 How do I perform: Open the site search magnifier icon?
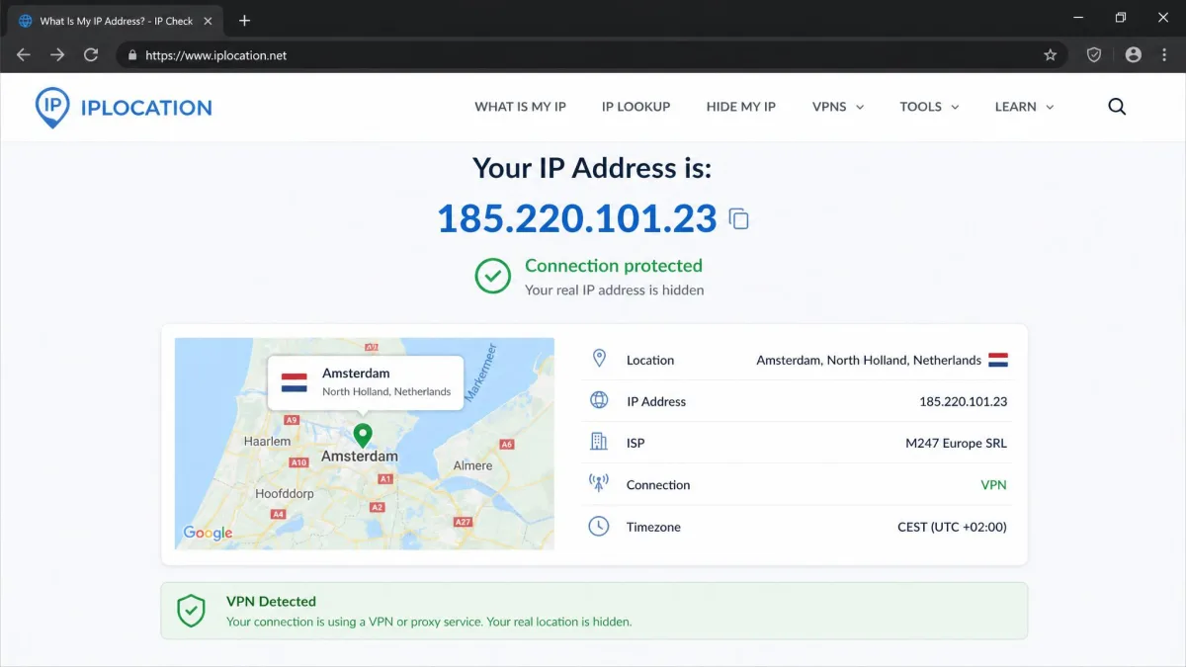click(1117, 107)
